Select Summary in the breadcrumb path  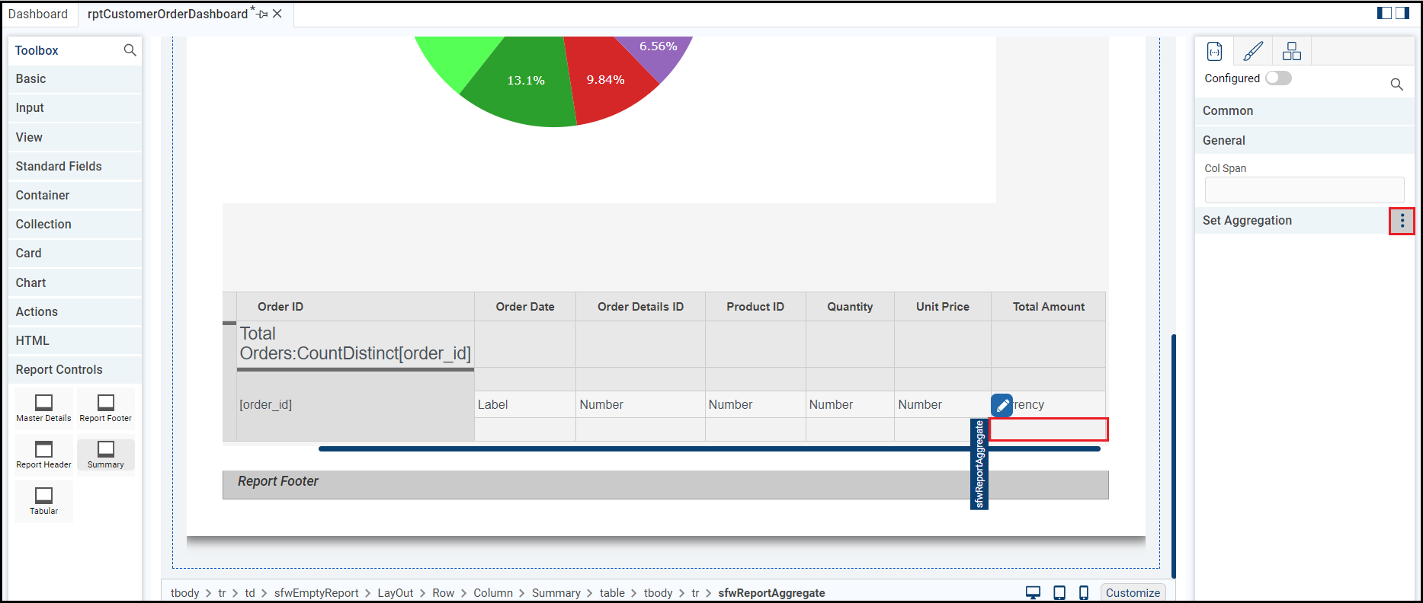(556, 593)
